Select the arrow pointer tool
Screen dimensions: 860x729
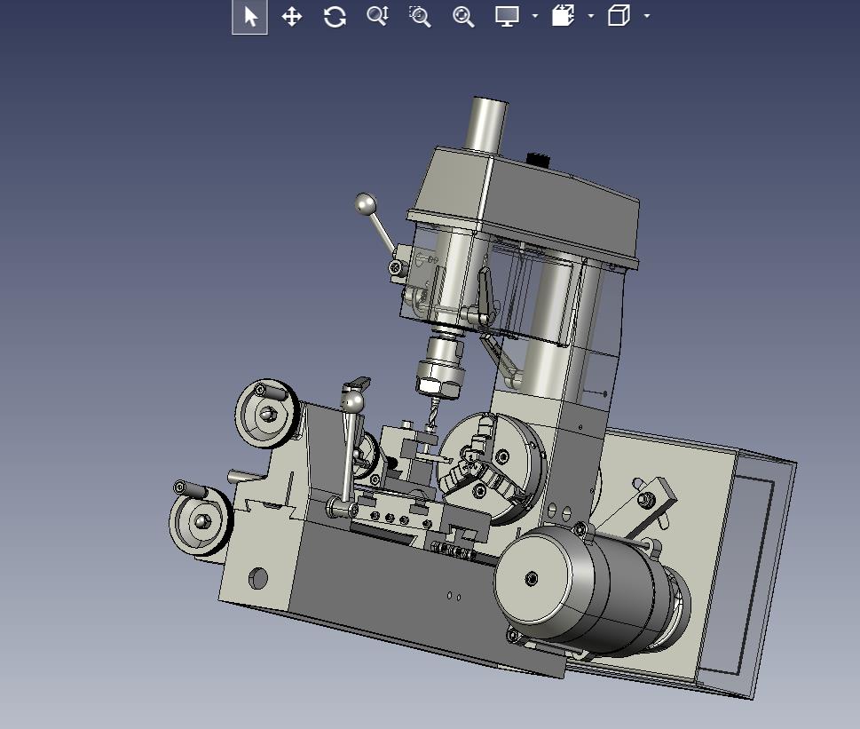[x=250, y=17]
